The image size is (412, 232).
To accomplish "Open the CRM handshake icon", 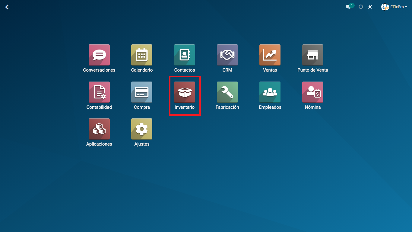I will [x=227, y=55].
